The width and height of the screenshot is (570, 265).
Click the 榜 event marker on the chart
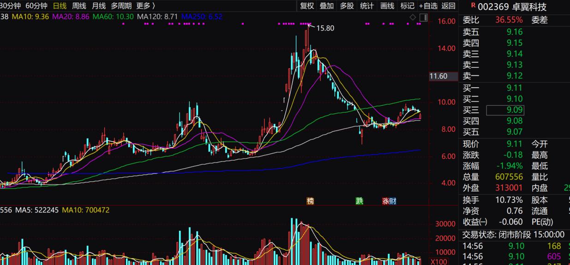click(310, 201)
